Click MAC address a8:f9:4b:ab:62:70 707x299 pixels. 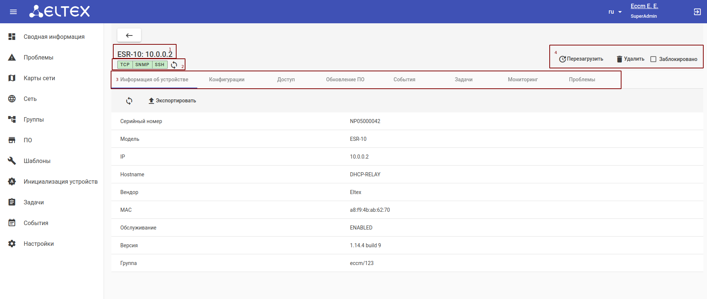point(370,210)
